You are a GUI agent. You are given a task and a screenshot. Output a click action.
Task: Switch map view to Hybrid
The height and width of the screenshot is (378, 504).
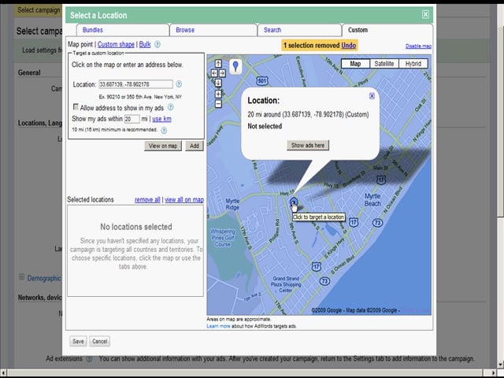[x=413, y=64]
